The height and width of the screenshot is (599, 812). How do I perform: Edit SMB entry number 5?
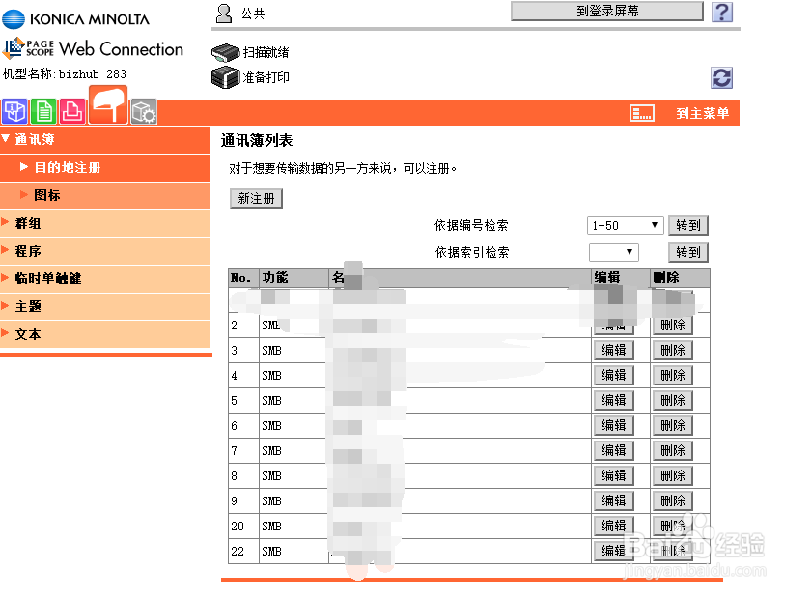[614, 400]
